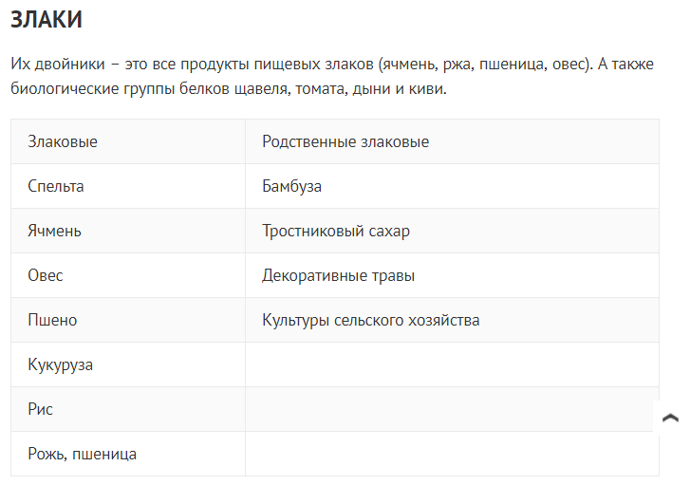The height and width of the screenshot is (485, 690).
Task: Click the Ячмень cell
Action: point(55,232)
